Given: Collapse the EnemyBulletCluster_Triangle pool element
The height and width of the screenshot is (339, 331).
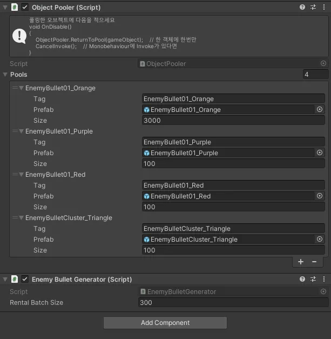Looking at the screenshot, I should click(x=21, y=218).
